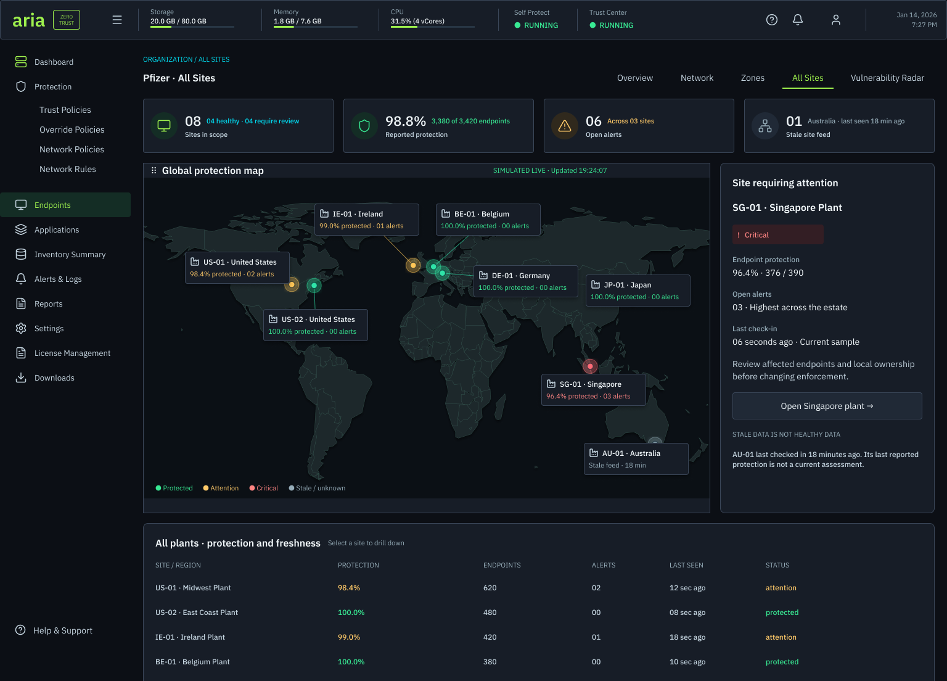Click the Stale site feed network icon
947x681 pixels.
[x=765, y=126]
